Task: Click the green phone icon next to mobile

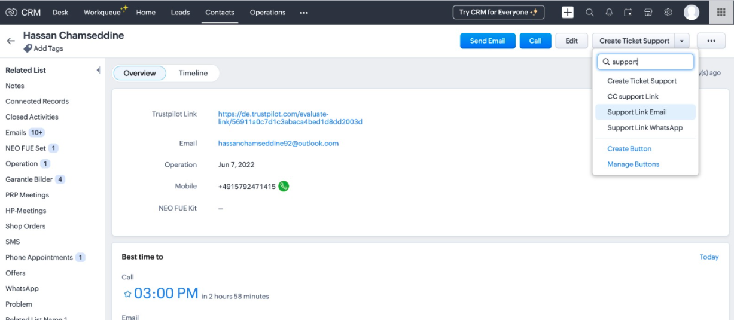Action: (284, 186)
